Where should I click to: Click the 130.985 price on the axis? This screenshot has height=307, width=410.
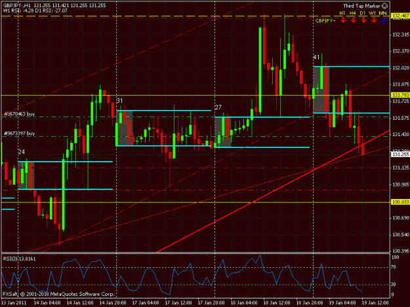pos(401,185)
